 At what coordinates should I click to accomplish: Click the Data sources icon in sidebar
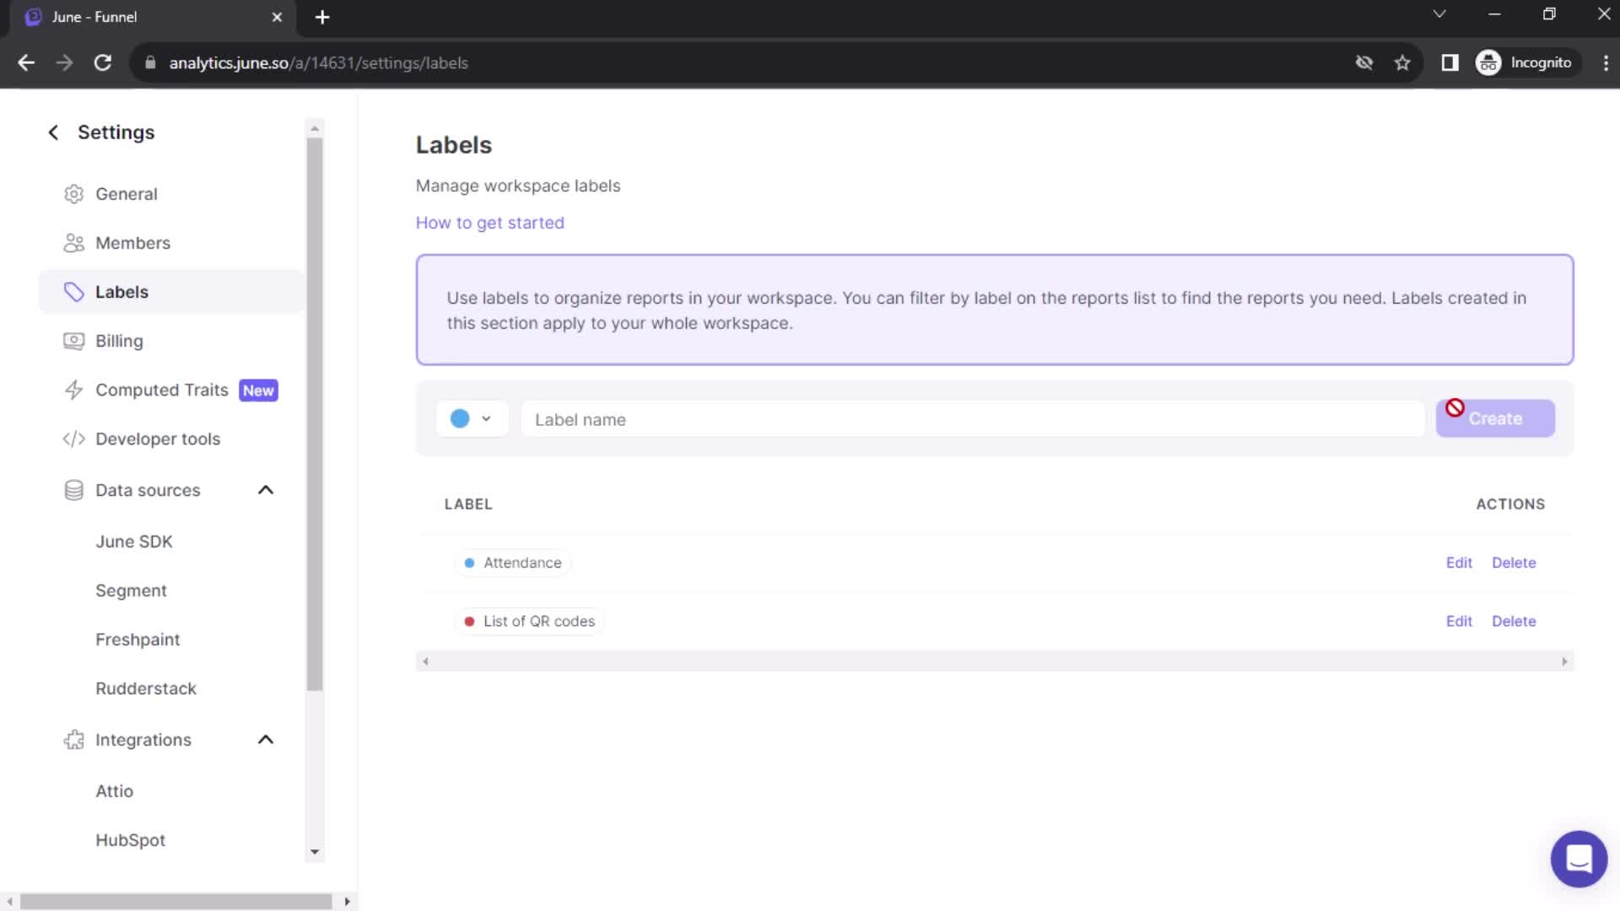point(73,489)
